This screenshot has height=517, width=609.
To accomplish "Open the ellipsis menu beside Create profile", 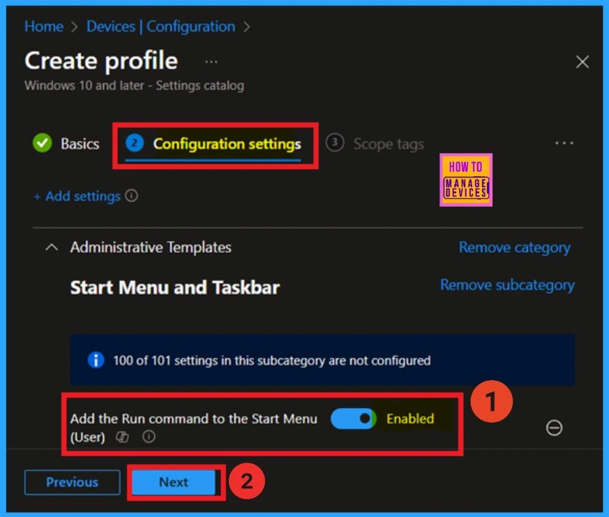I will [x=211, y=61].
